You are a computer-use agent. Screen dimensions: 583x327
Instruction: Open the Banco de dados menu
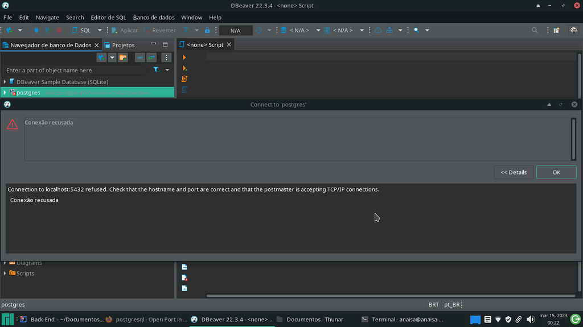153,18
